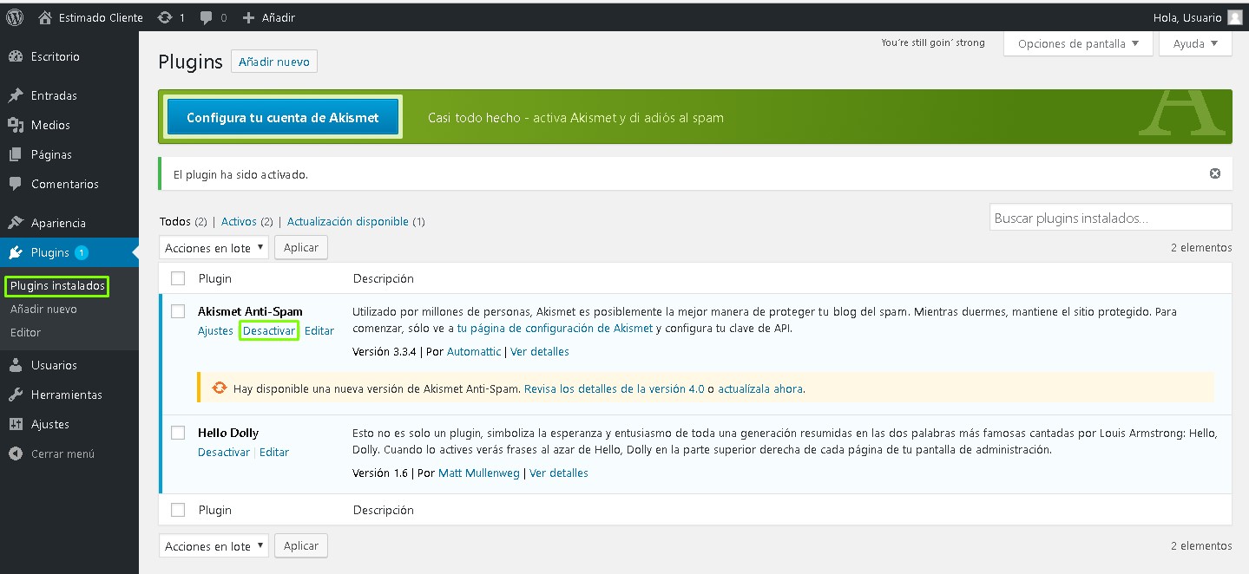Open the bottom Acciones en lote dropdown

pos(214,545)
